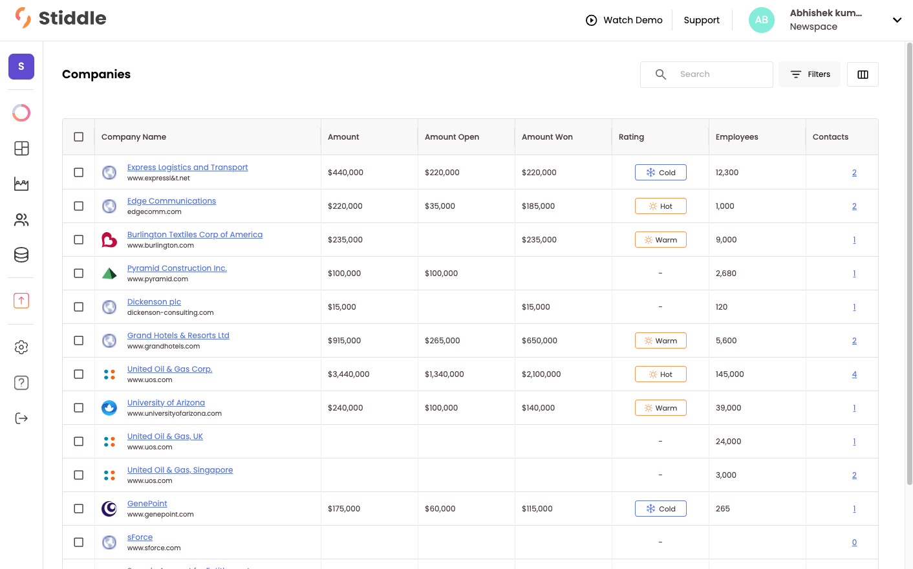The image size is (913, 569).
Task: Click the upload arrow icon in sidebar
Action: (x=21, y=301)
